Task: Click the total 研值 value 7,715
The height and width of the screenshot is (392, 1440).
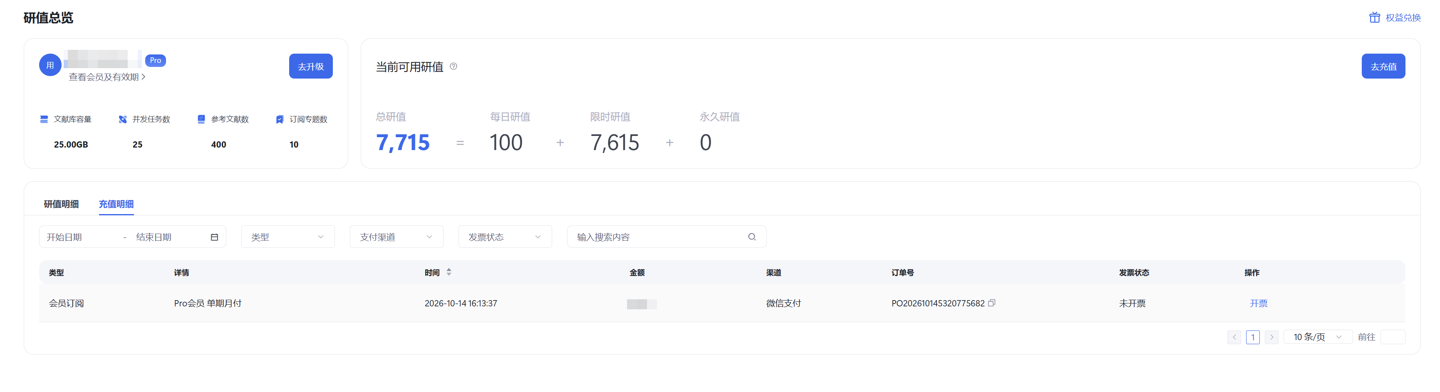Action: click(403, 143)
